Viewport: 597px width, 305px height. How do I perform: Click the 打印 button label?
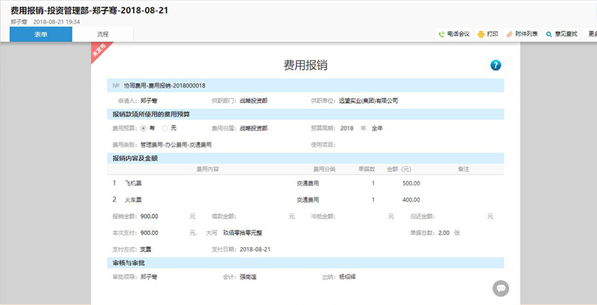492,34
